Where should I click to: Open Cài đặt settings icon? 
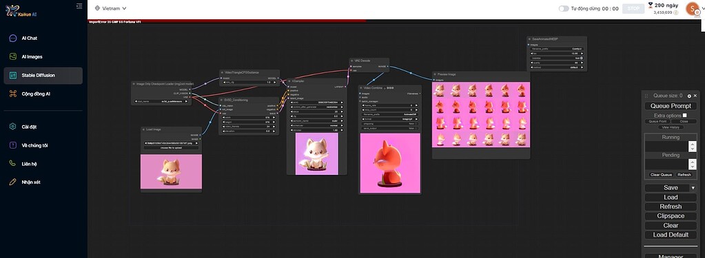point(13,127)
